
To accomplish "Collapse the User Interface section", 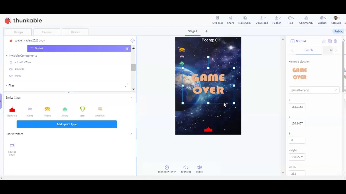I will coord(131,134).
